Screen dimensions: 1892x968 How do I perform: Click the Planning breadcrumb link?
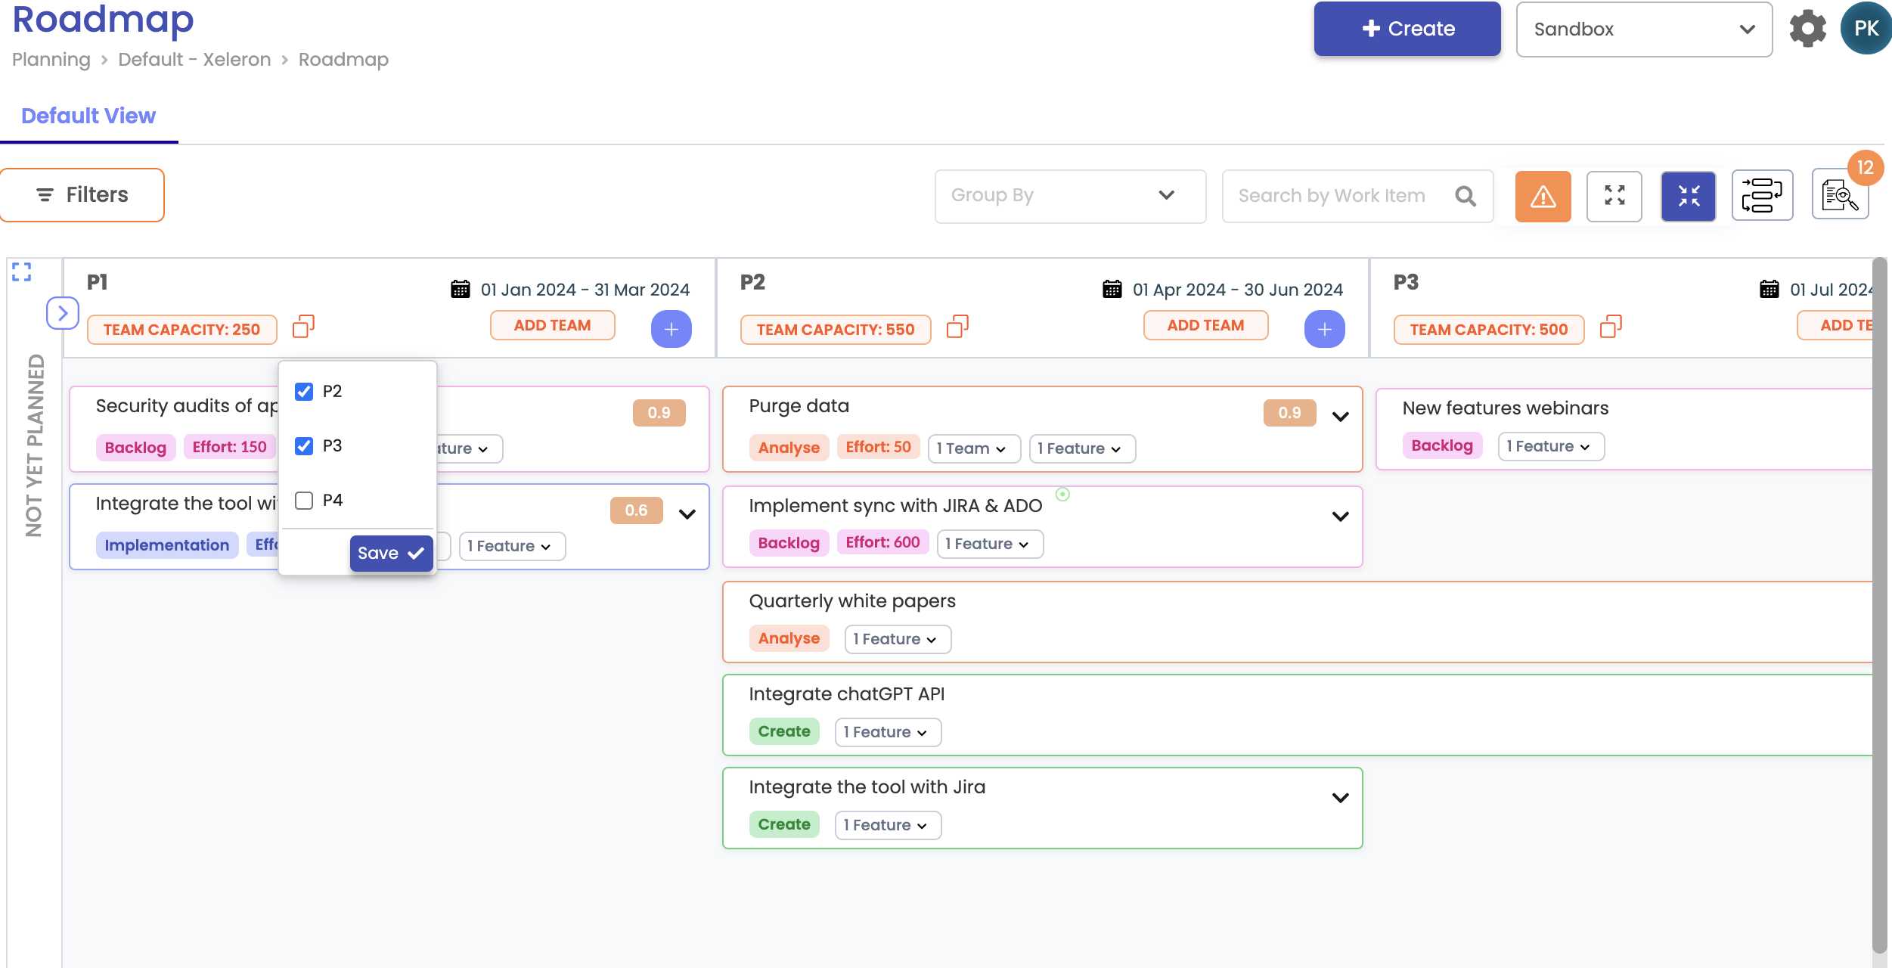[51, 60]
